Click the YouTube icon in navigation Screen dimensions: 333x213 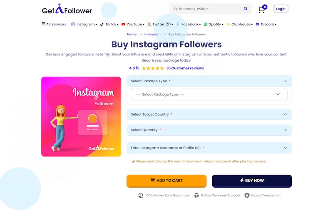123,25
